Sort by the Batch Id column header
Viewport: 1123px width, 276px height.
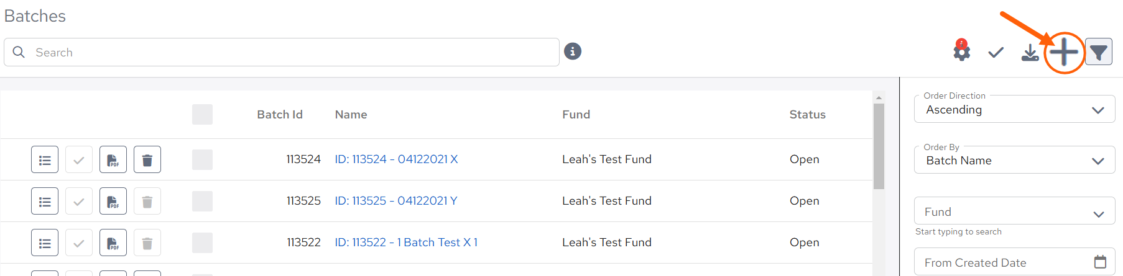point(280,115)
